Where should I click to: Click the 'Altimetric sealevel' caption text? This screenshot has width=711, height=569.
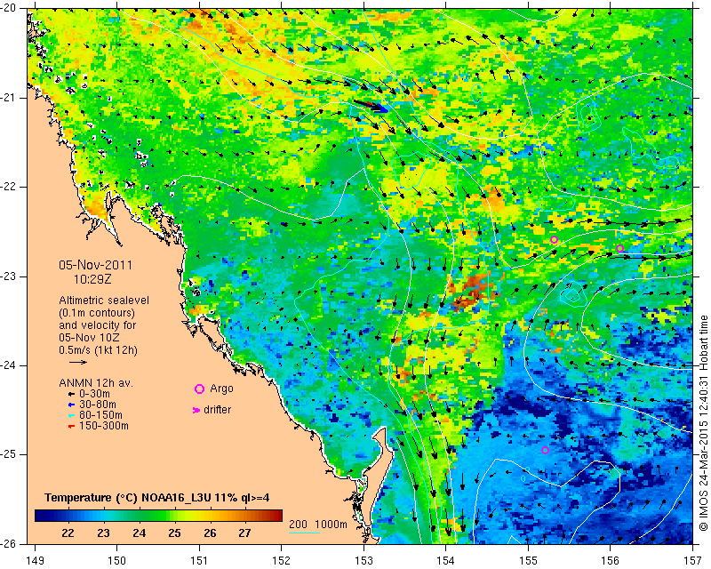104,301
